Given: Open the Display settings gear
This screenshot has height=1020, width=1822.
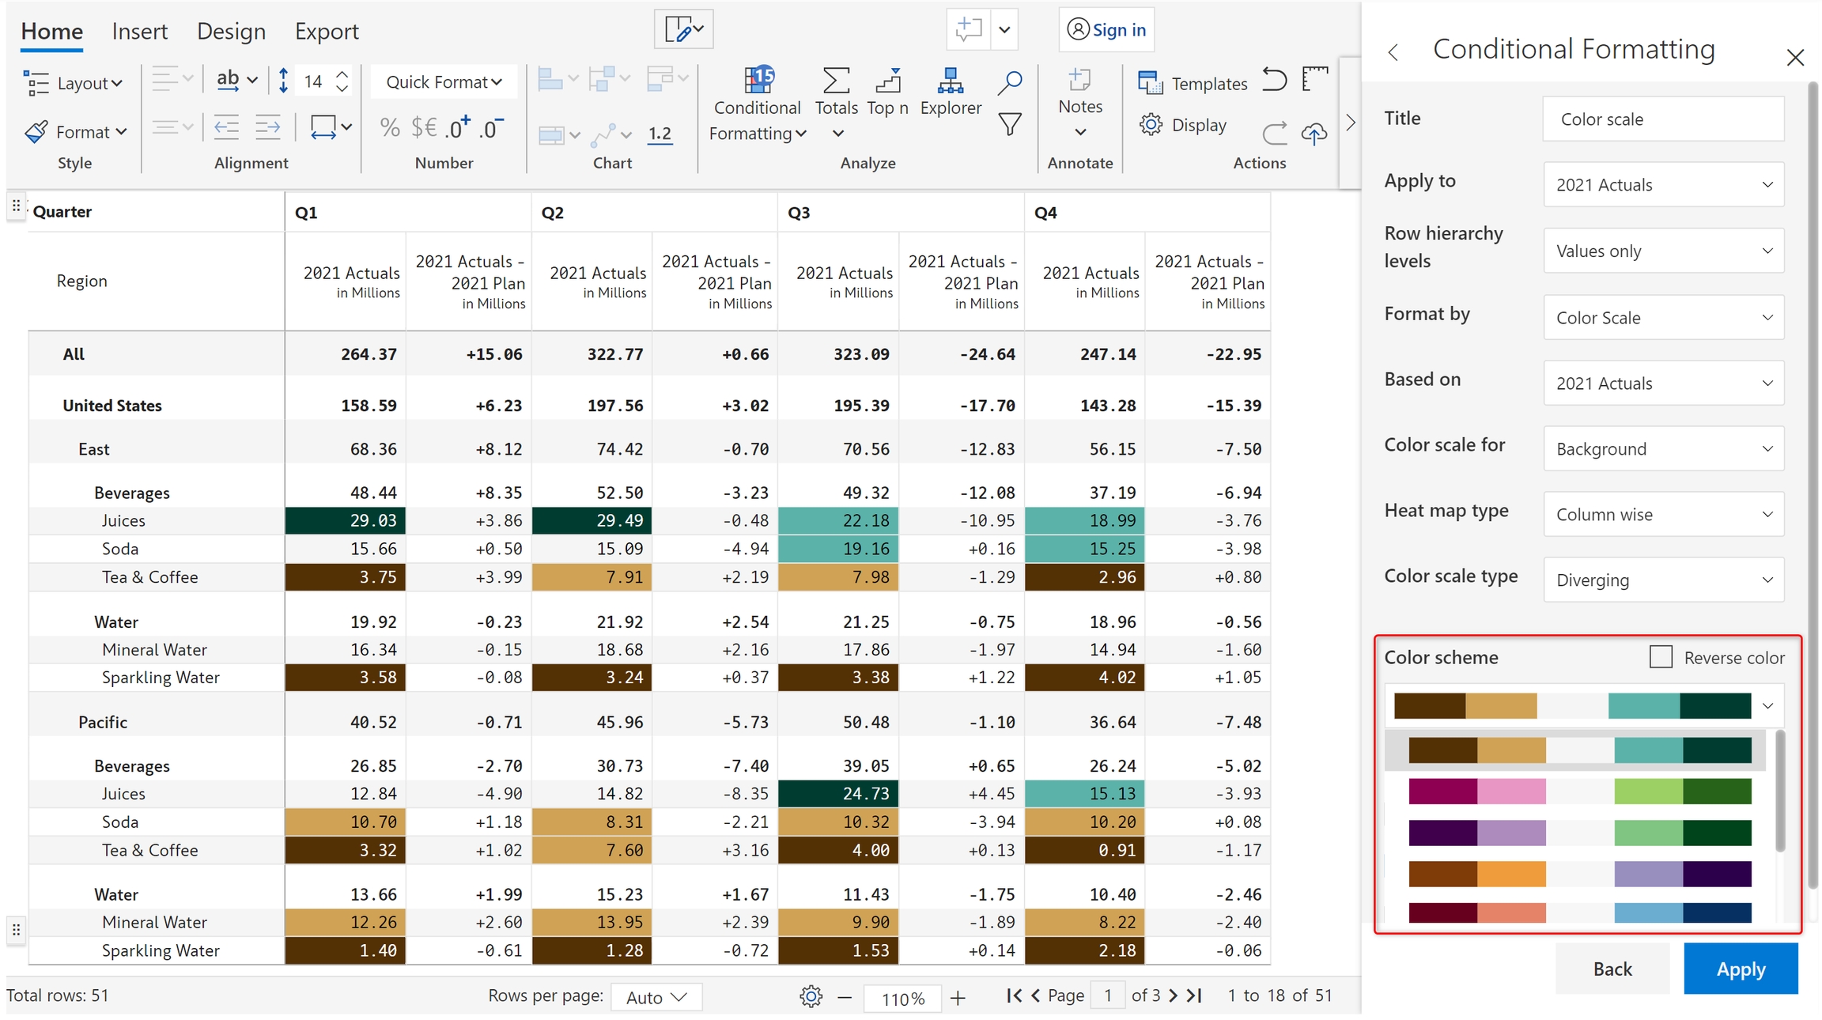Looking at the screenshot, I should coord(1151,125).
